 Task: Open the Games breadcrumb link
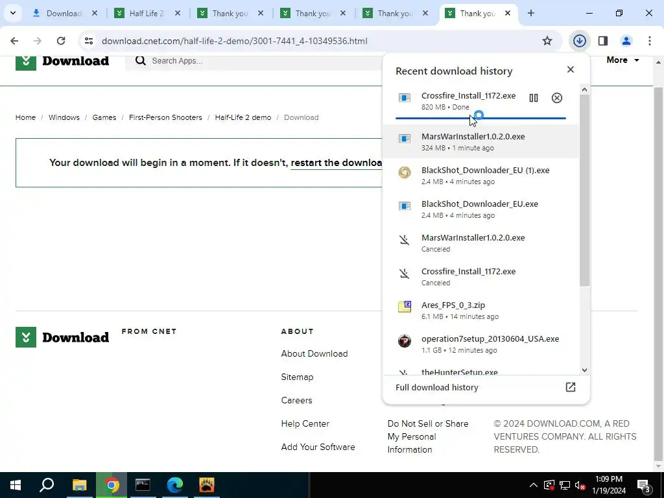pos(104,117)
